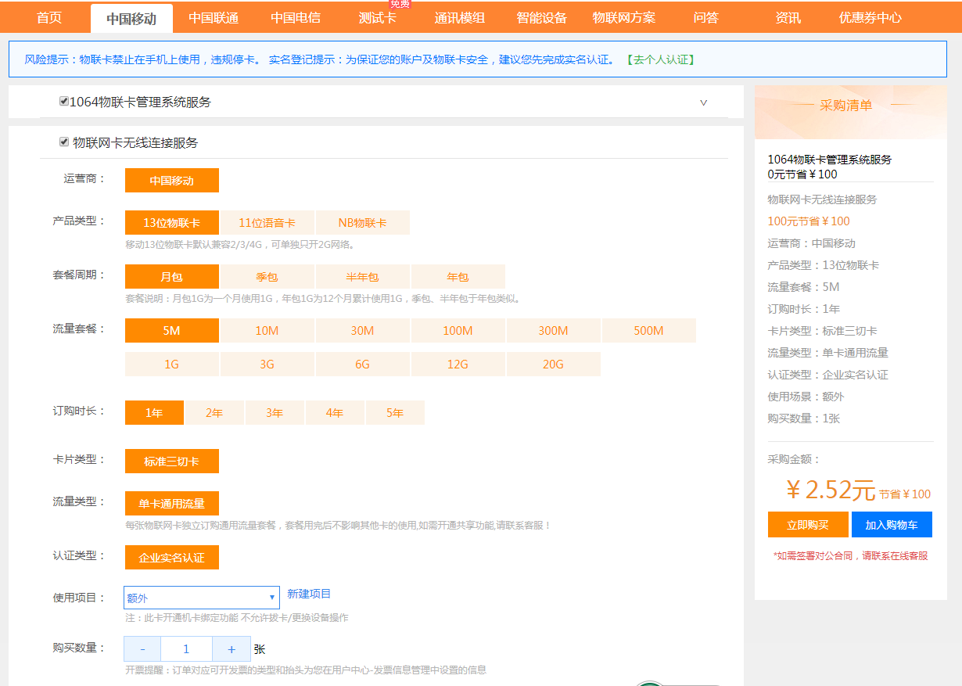
Task: Switch to the 中国联通 tab
Action: tap(214, 18)
